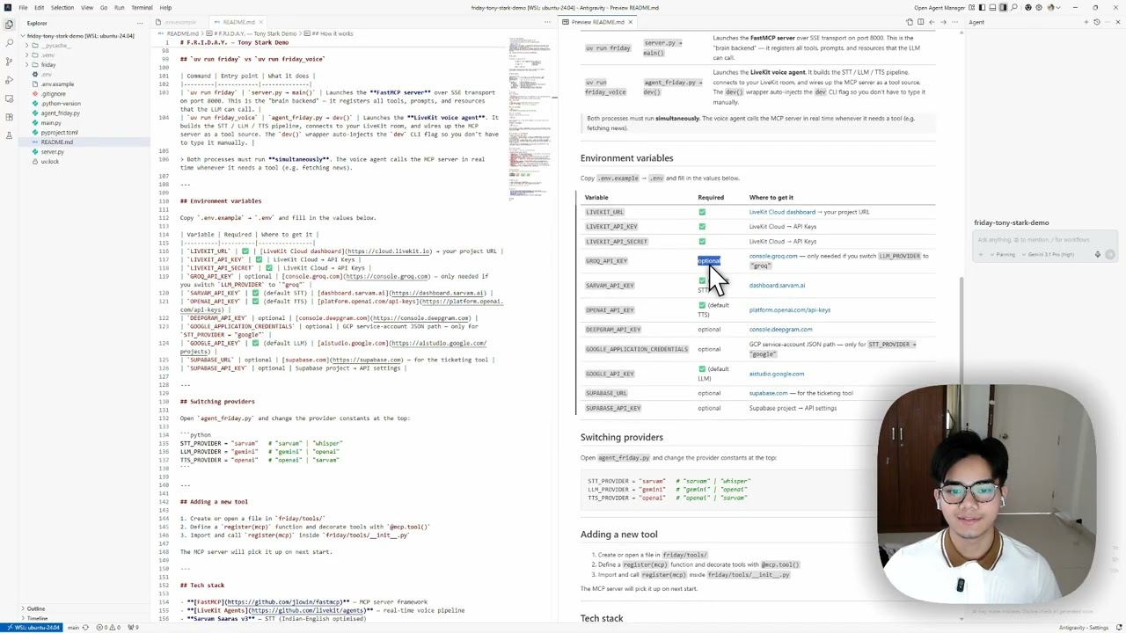Open the title bar search magnifier
1126x633 pixels.
1014,8
